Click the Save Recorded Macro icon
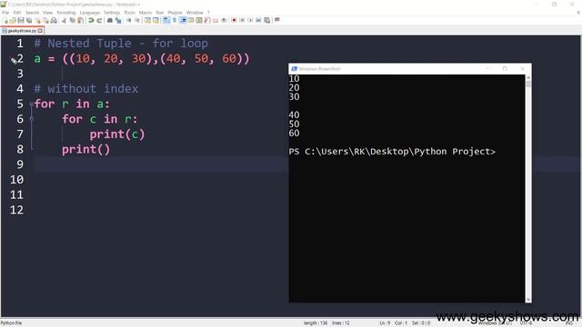582x327 pixels. tap(266, 20)
